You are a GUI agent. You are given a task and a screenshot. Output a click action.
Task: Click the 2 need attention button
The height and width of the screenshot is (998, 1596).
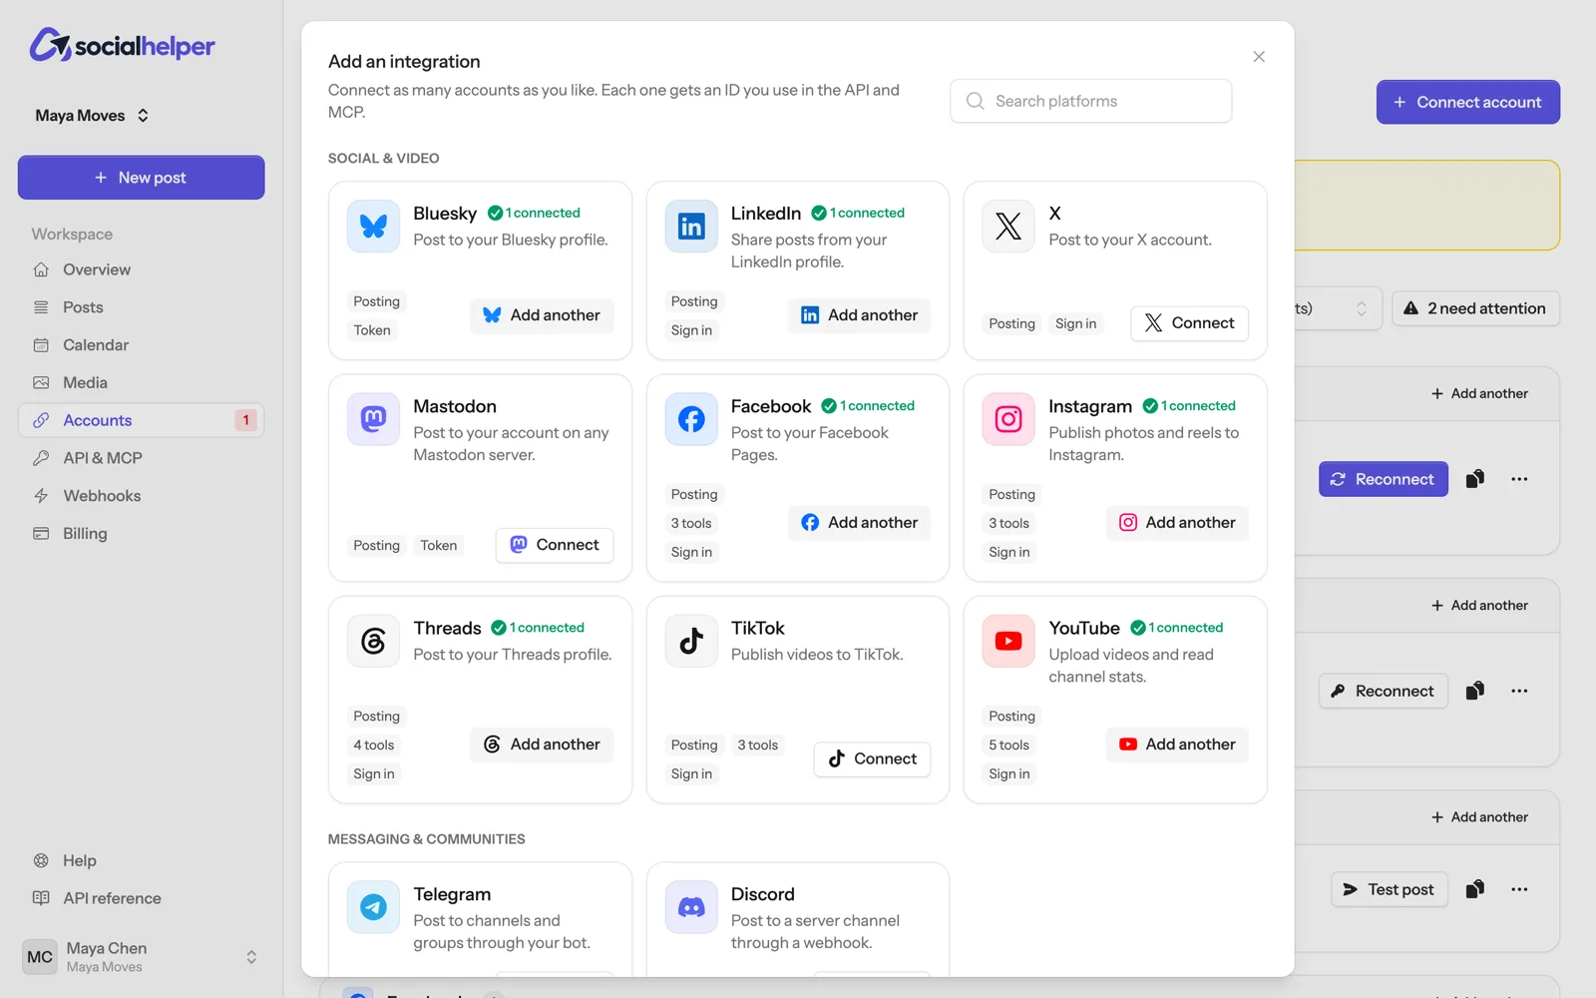[1475, 308]
